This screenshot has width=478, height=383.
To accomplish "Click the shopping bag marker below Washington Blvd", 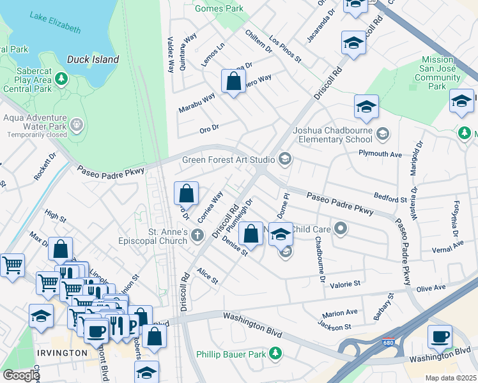I will click(154, 336).
